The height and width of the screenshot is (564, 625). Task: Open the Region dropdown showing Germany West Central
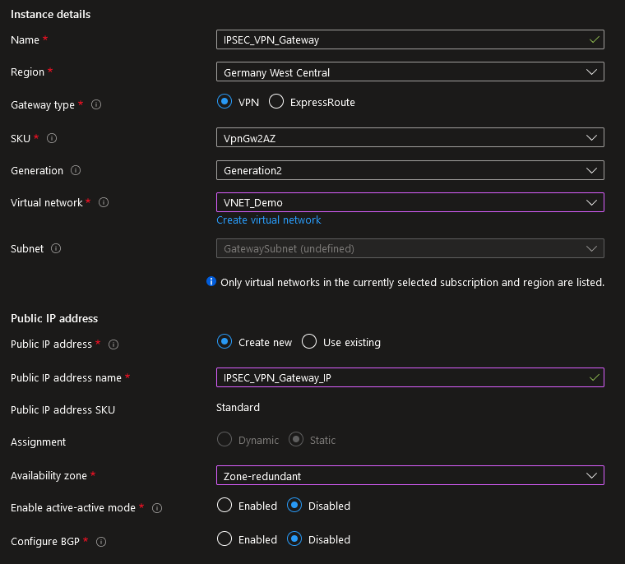tap(410, 72)
